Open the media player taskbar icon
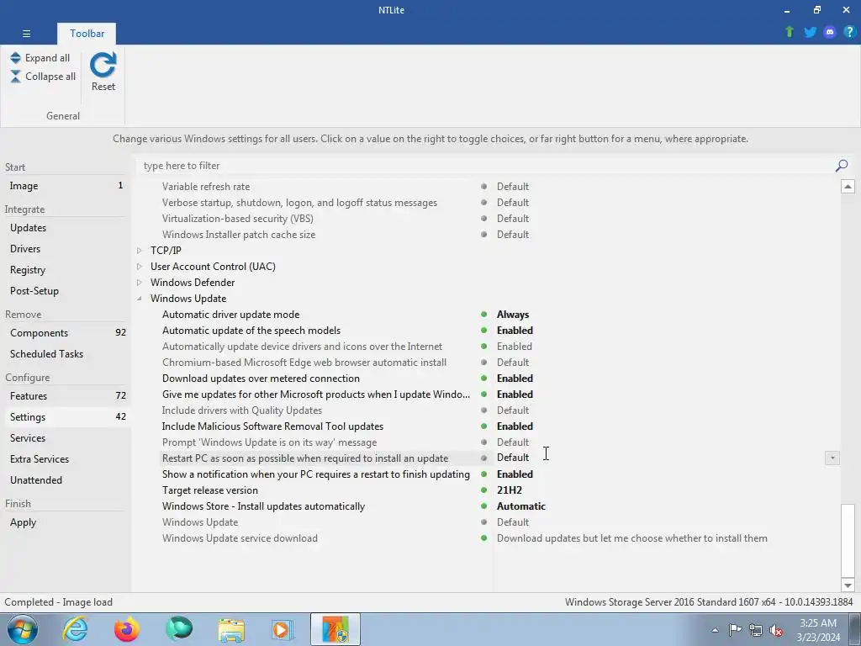 click(x=283, y=629)
